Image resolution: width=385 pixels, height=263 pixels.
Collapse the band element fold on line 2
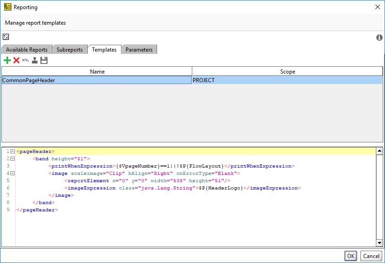(x=12, y=159)
